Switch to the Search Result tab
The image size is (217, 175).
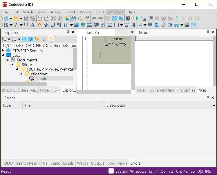click(28, 163)
